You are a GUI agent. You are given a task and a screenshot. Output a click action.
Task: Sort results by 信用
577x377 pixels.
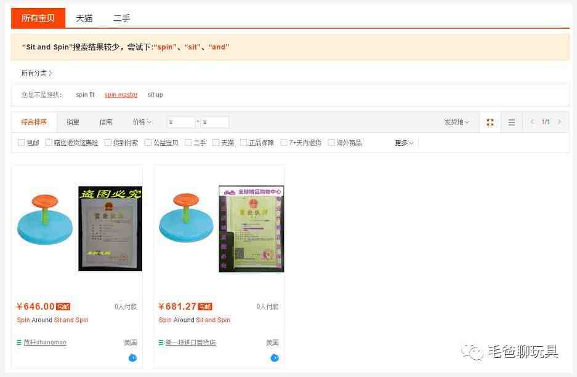(106, 122)
